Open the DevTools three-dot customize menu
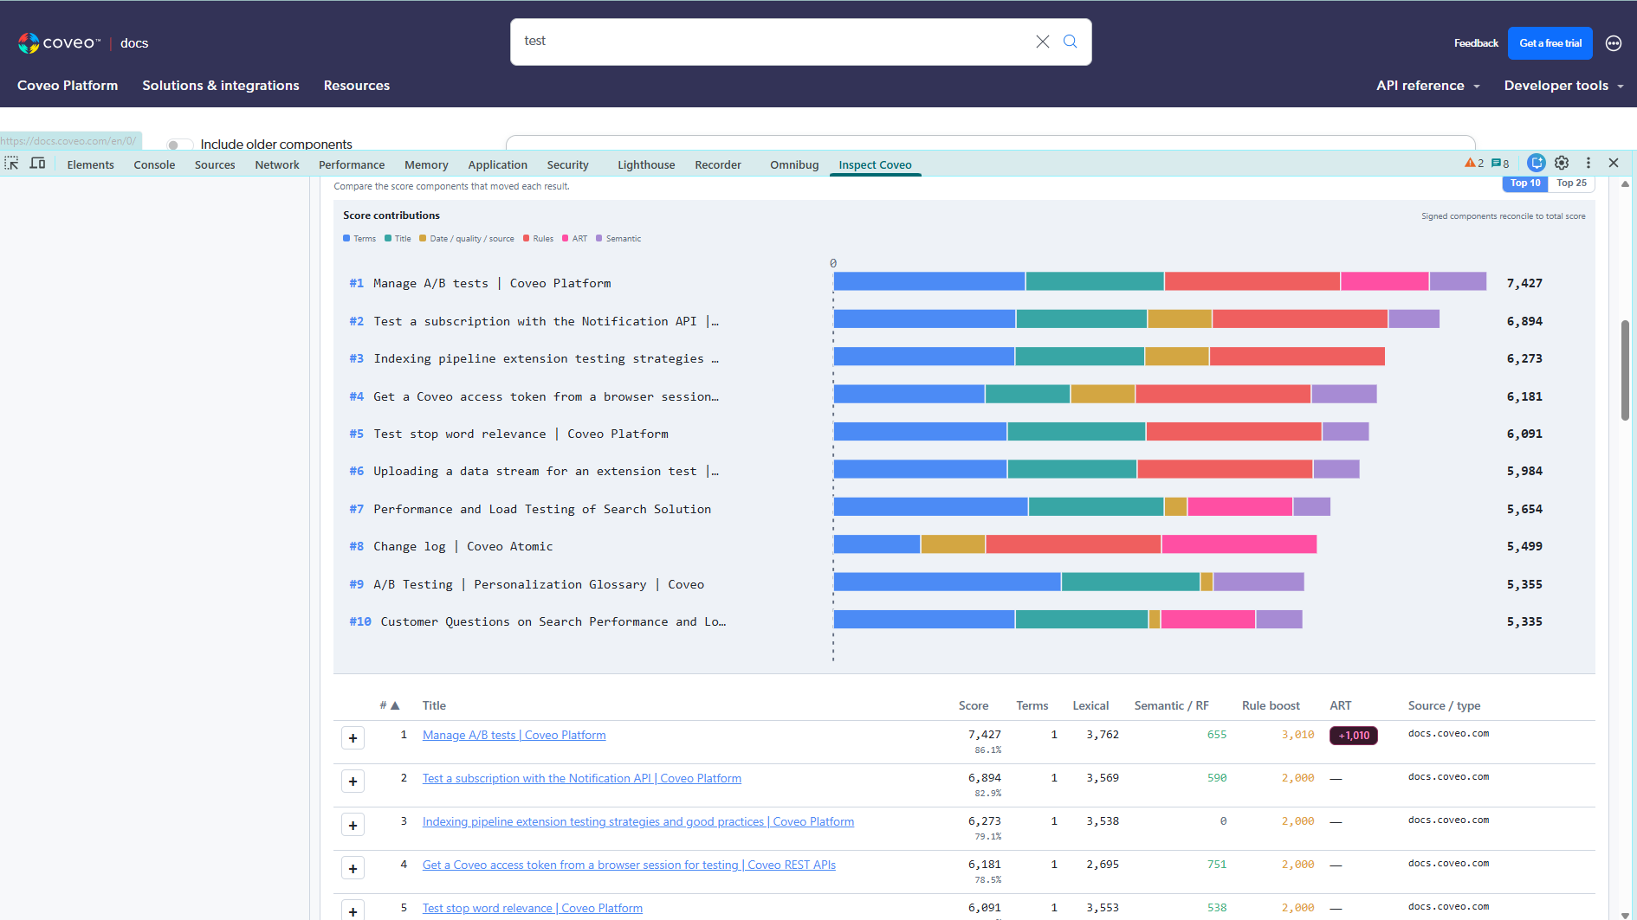 [1588, 163]
